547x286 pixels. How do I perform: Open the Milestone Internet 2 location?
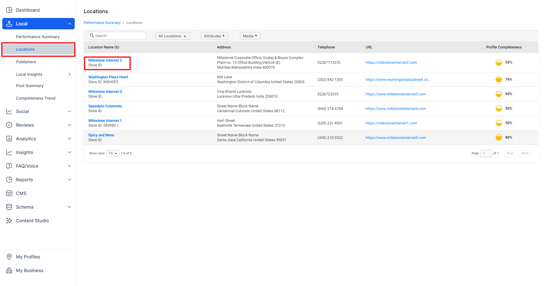click(x=105, y=60)
